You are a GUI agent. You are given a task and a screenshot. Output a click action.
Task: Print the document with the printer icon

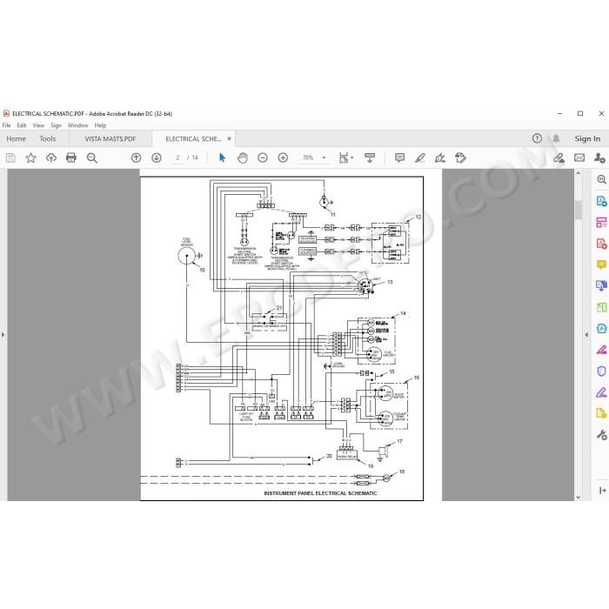pos(71,157)
